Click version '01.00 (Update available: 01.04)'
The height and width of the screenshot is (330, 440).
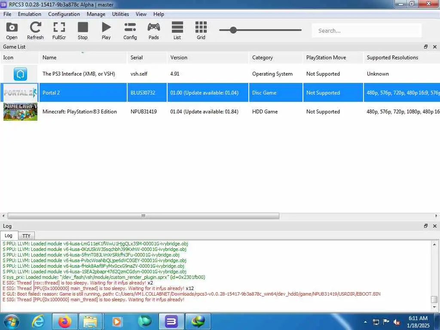click(x=204, y=93)
